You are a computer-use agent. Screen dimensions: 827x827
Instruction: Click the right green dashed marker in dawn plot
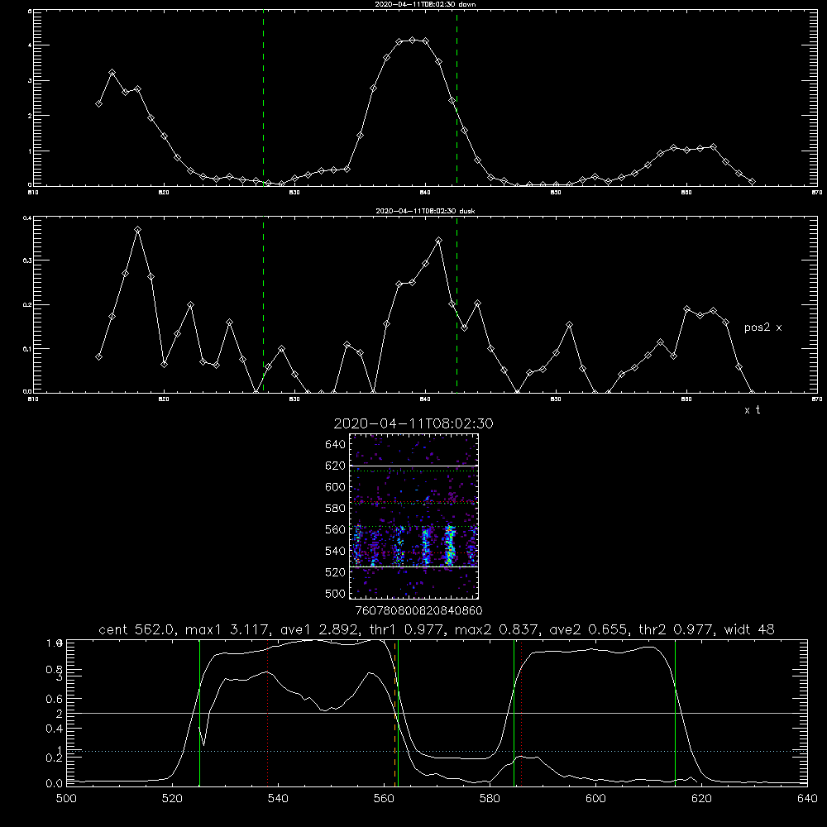point(457,98)
